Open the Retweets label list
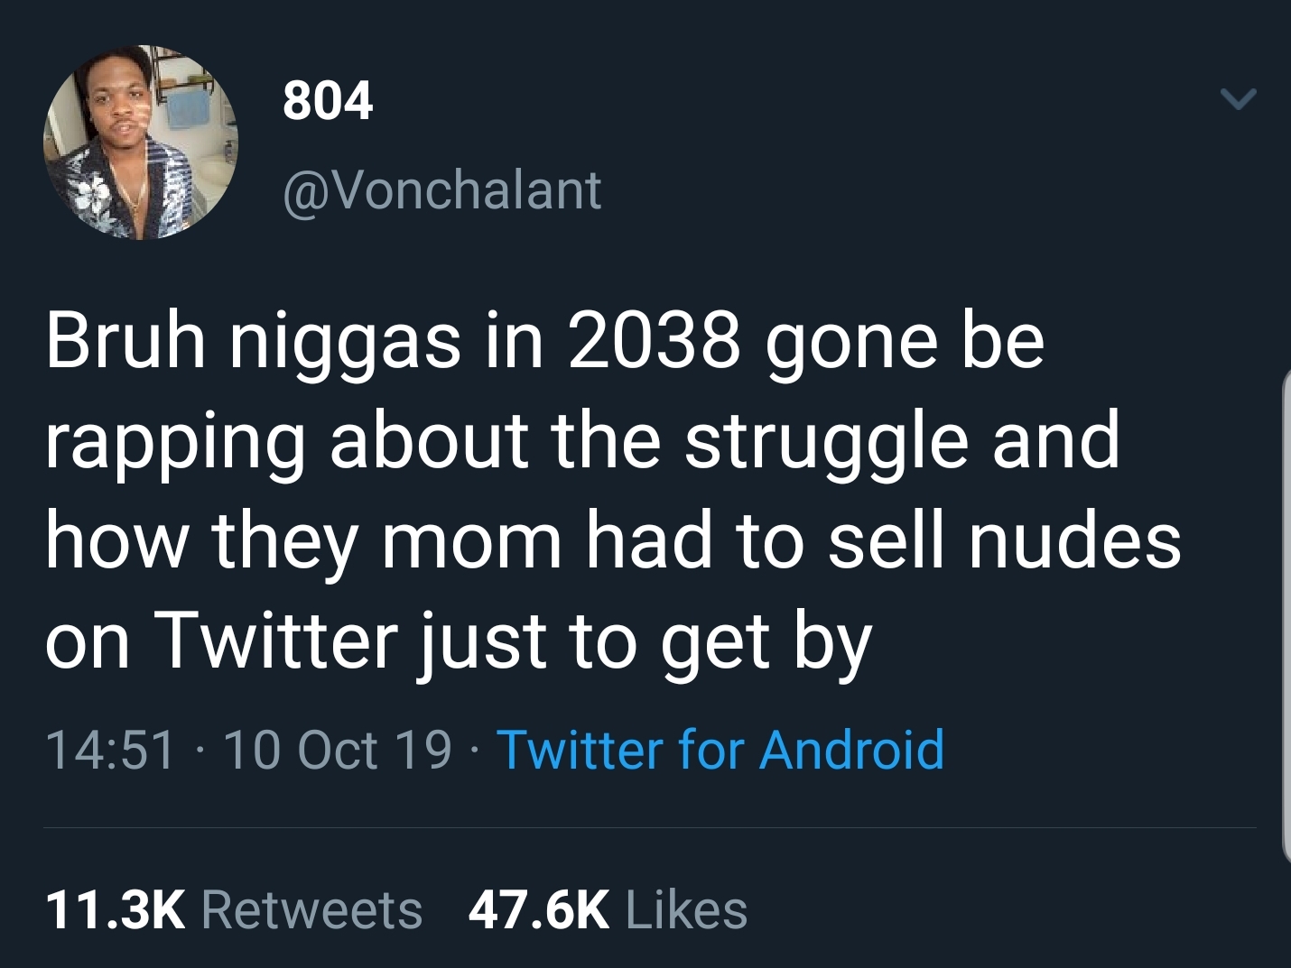The image size is (1291, 968). [x=311, y=909]
